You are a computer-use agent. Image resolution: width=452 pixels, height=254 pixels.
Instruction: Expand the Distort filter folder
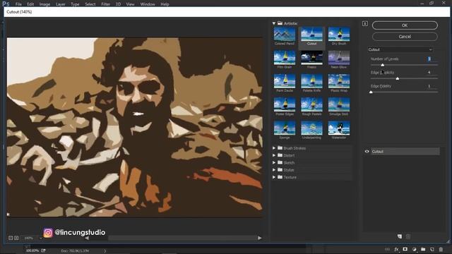pyautogui.click(x=274, y=155)
